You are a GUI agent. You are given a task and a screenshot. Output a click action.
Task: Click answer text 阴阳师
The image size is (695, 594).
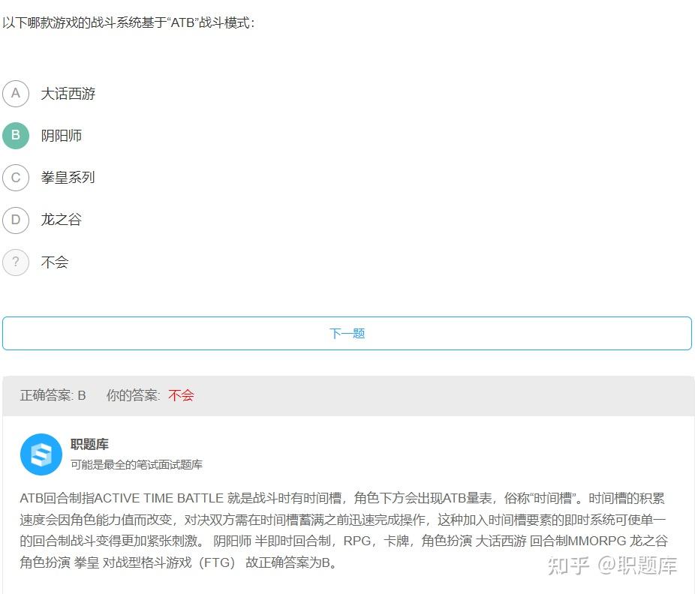(61, 136)
